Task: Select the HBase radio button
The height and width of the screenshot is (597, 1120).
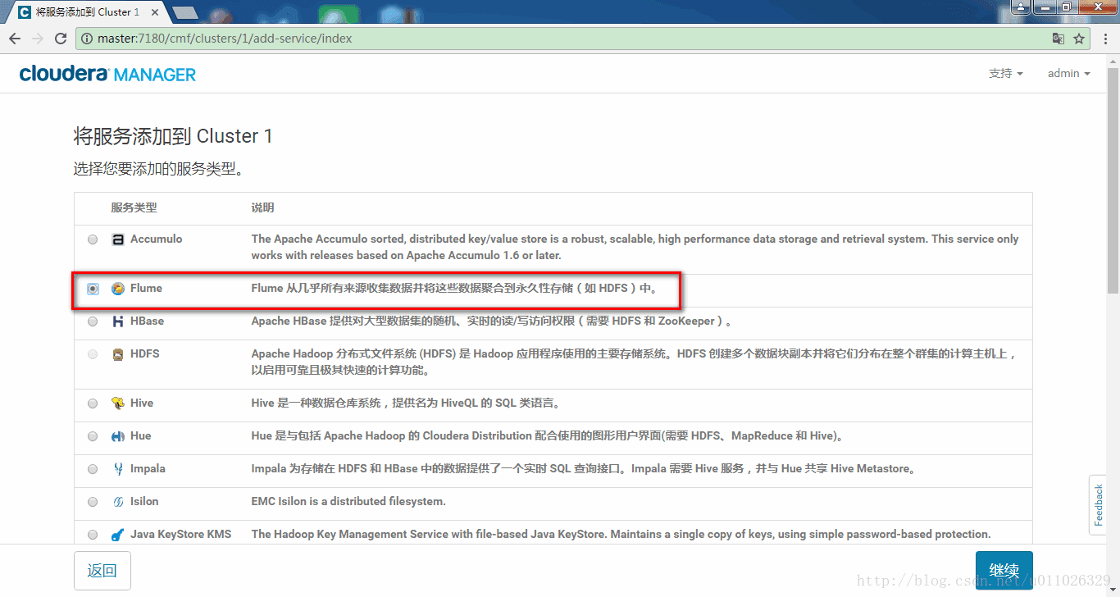Action: 93,321
